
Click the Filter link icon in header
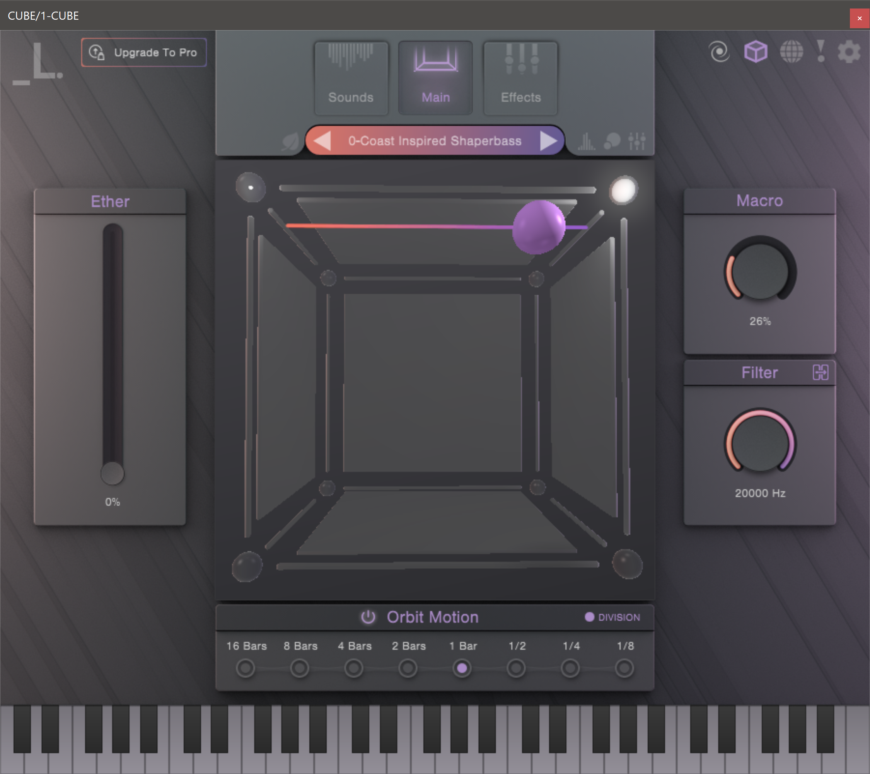click(x=820, y=372)
